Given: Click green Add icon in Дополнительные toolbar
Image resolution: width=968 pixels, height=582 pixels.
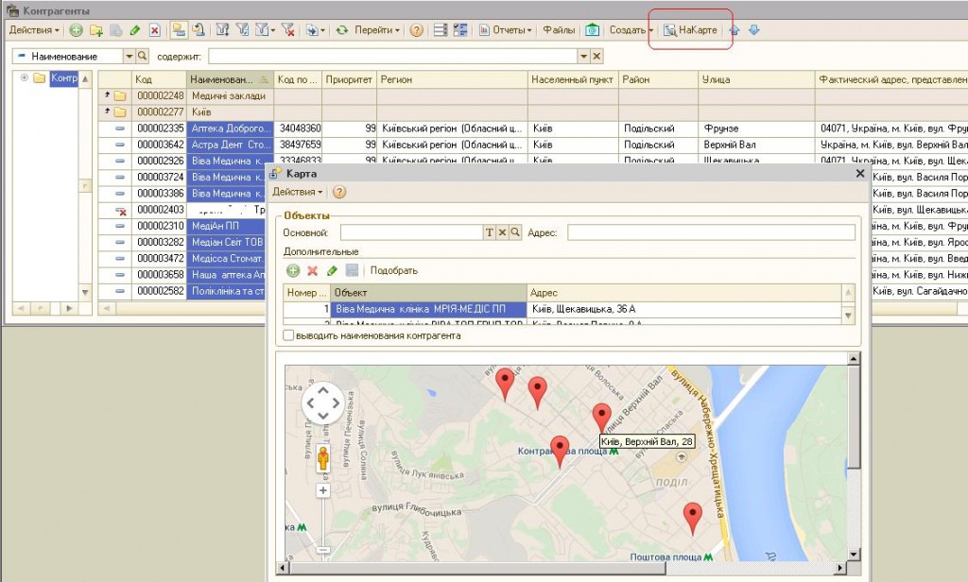Looking at the screenshot, I should point(293,270).
